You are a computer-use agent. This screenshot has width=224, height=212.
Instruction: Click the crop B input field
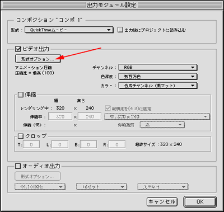pos(88,144)
